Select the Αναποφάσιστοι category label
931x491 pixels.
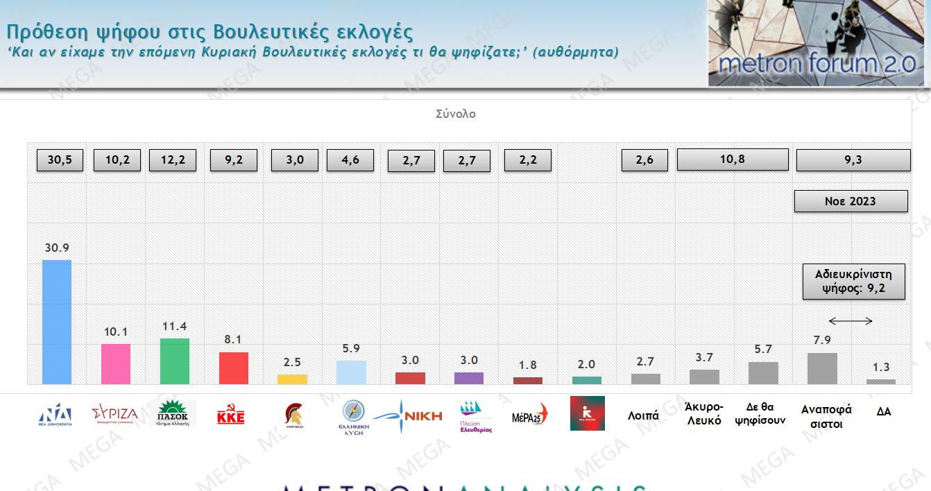(826, 416)
